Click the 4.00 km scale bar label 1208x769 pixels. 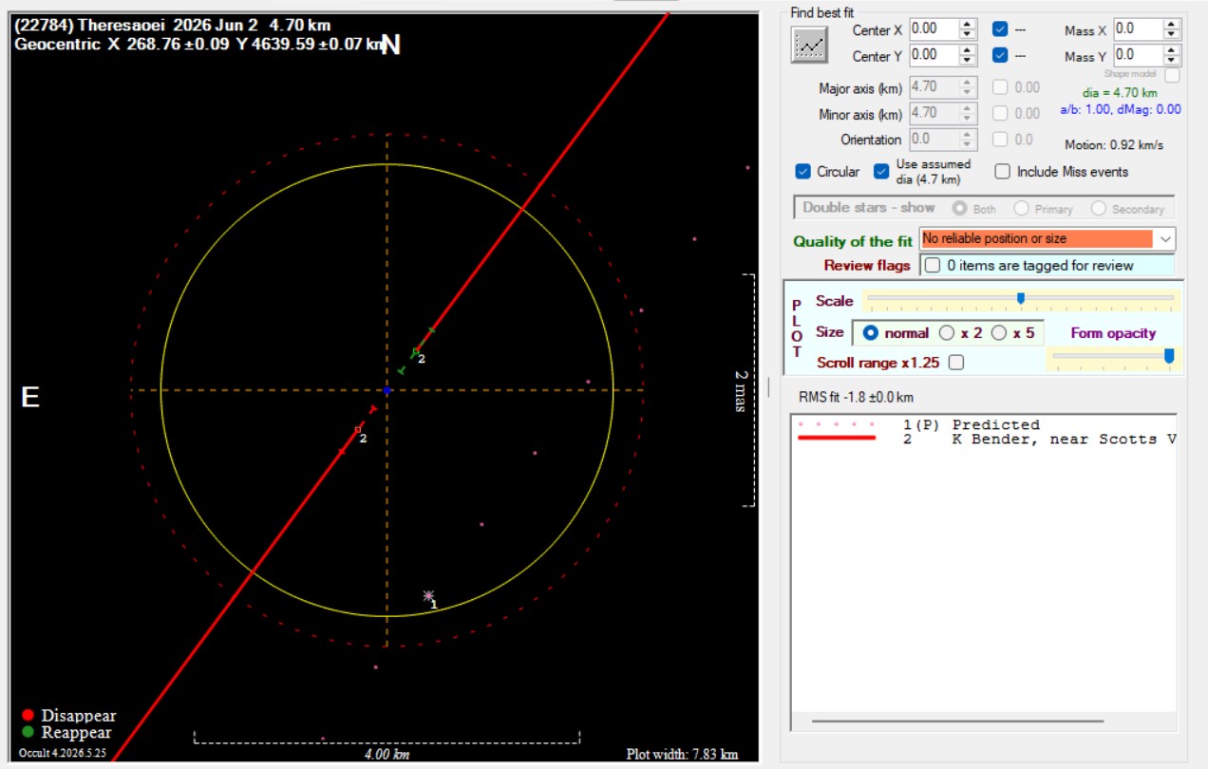point(387,755)
